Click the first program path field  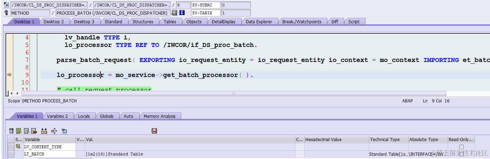(49, 5)
